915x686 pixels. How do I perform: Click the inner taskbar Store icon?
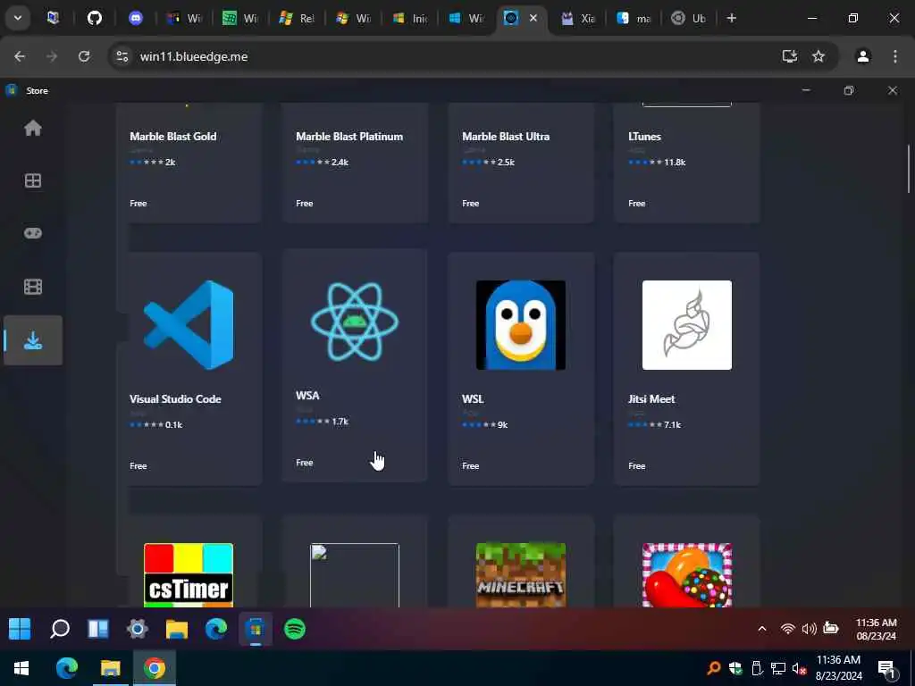tap(256, 629)
